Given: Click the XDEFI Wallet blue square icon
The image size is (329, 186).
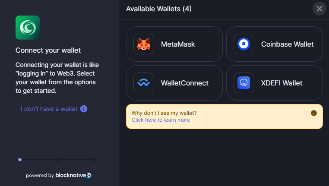Looking at the screenshot, I should 244,82.
